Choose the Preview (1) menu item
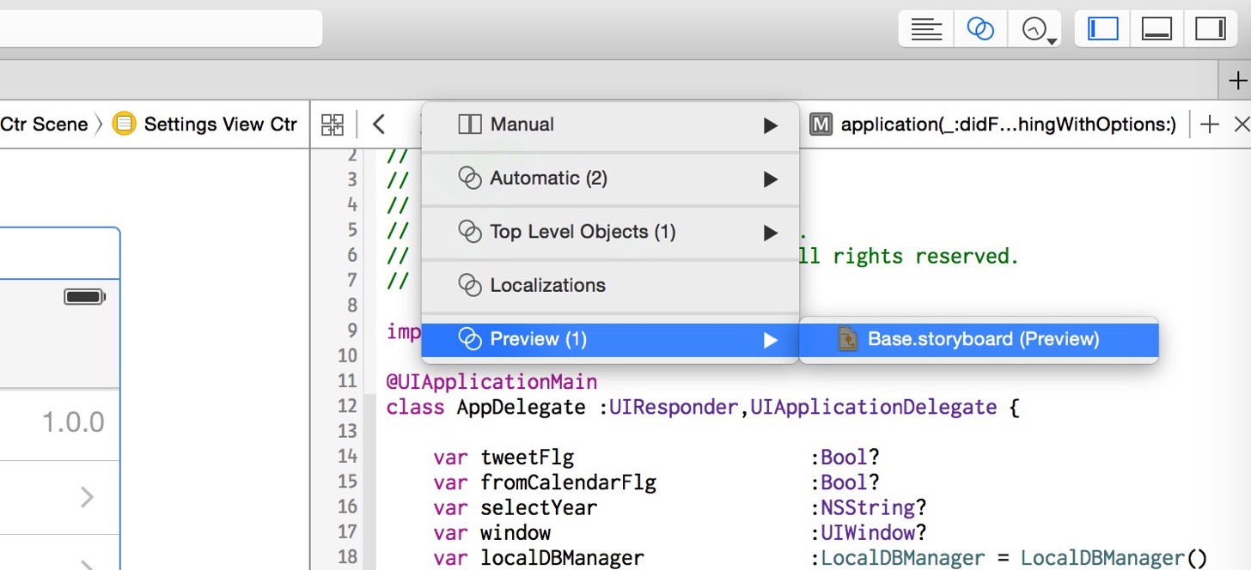Image resolution: width=1251 pixels, height=570 pixels. click(x=610, y=339)
